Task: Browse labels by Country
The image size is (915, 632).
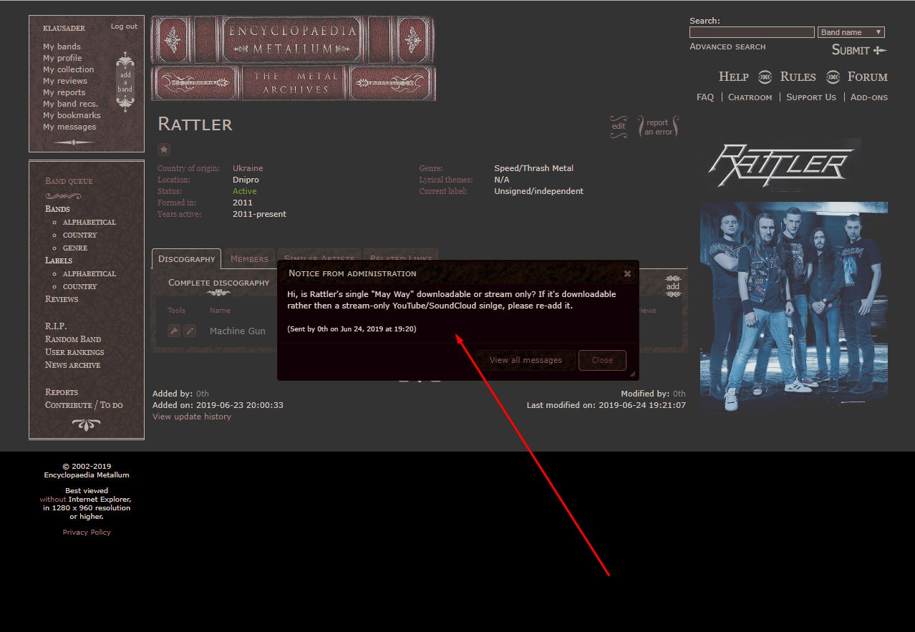Action: 79,286
